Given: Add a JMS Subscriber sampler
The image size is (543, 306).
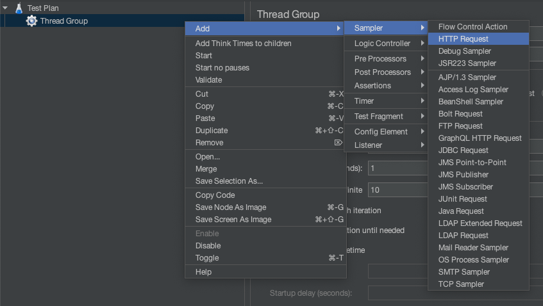Looking at the screenshot, I should 479,187.
